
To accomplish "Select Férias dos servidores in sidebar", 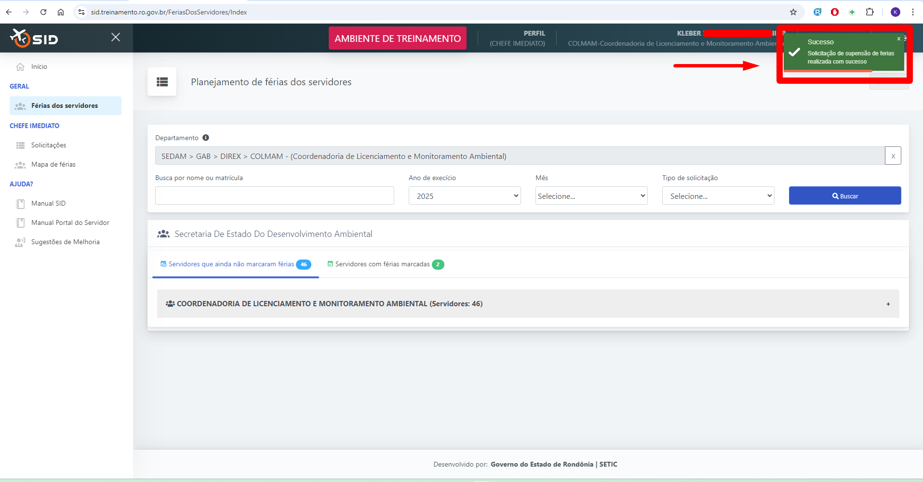I will pyautogui.click(x=66, y=105).
